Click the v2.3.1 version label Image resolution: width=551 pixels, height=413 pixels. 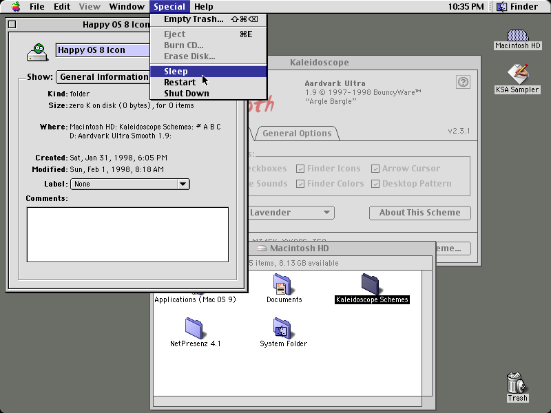459,131
